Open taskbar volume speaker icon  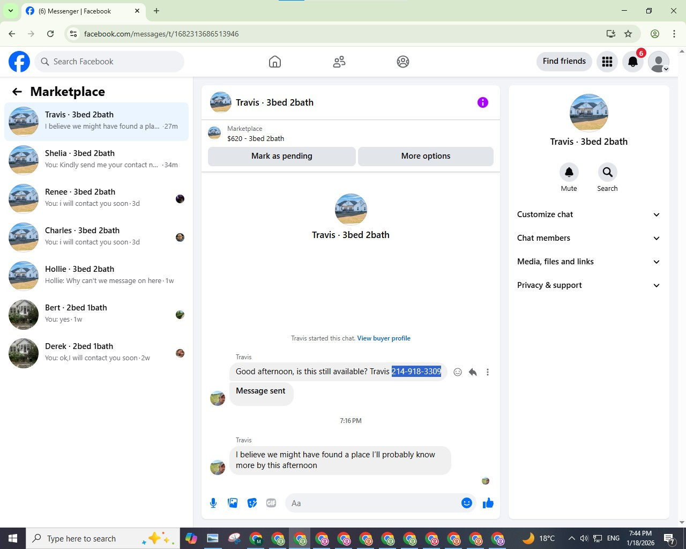(584, 538)
